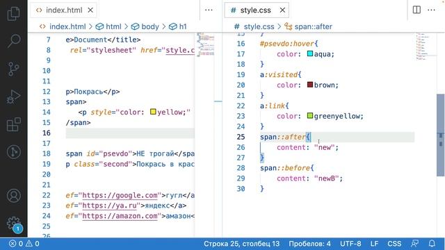Change end of line sequence LF

[374, 244]
